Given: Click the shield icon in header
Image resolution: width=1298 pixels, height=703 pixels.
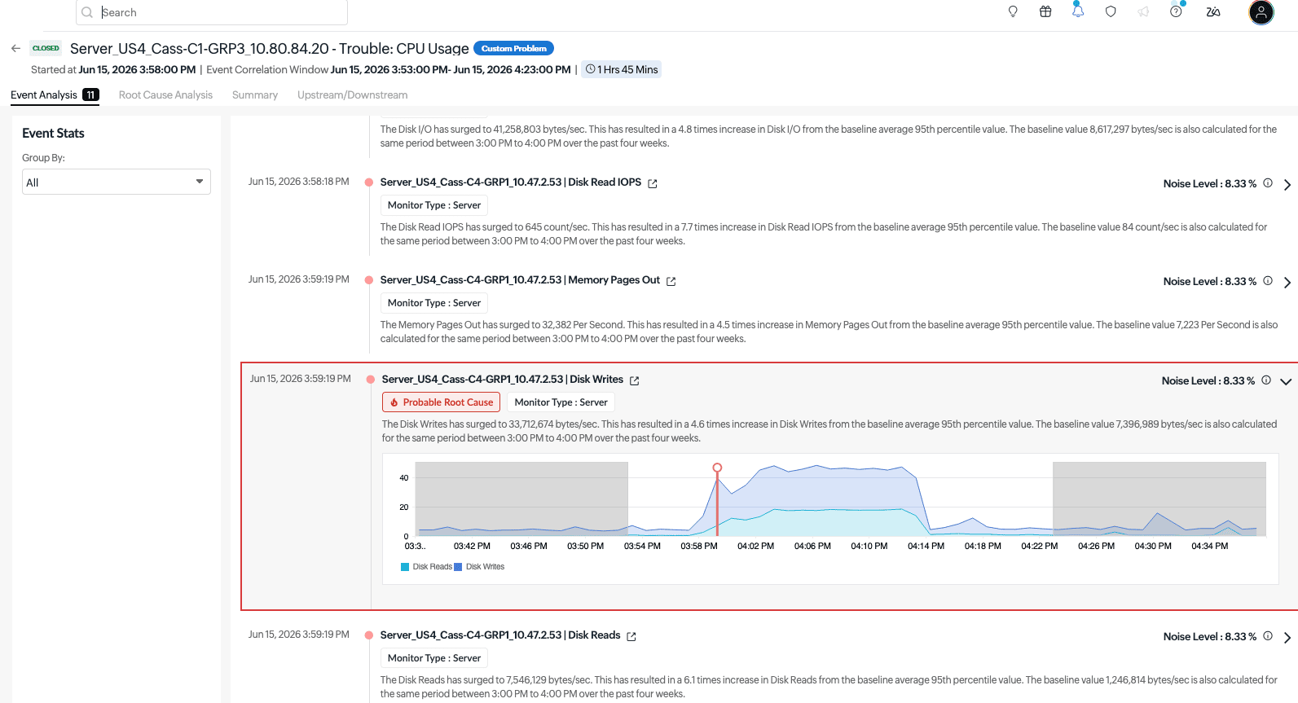Looking at the screenshot, I should click(1111, 11).
